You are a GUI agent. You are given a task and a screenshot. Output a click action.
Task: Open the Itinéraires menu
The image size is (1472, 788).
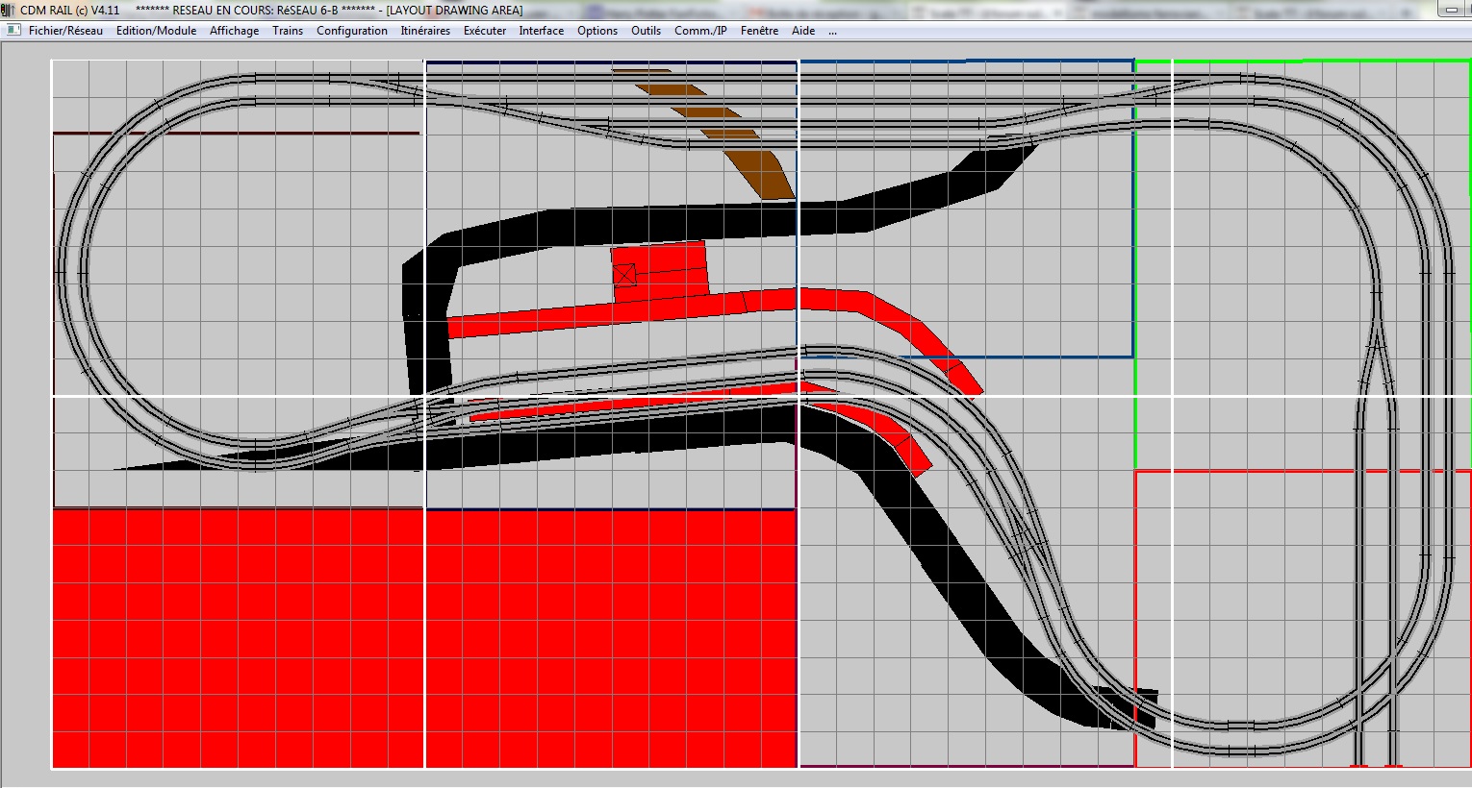coord(425,31)
